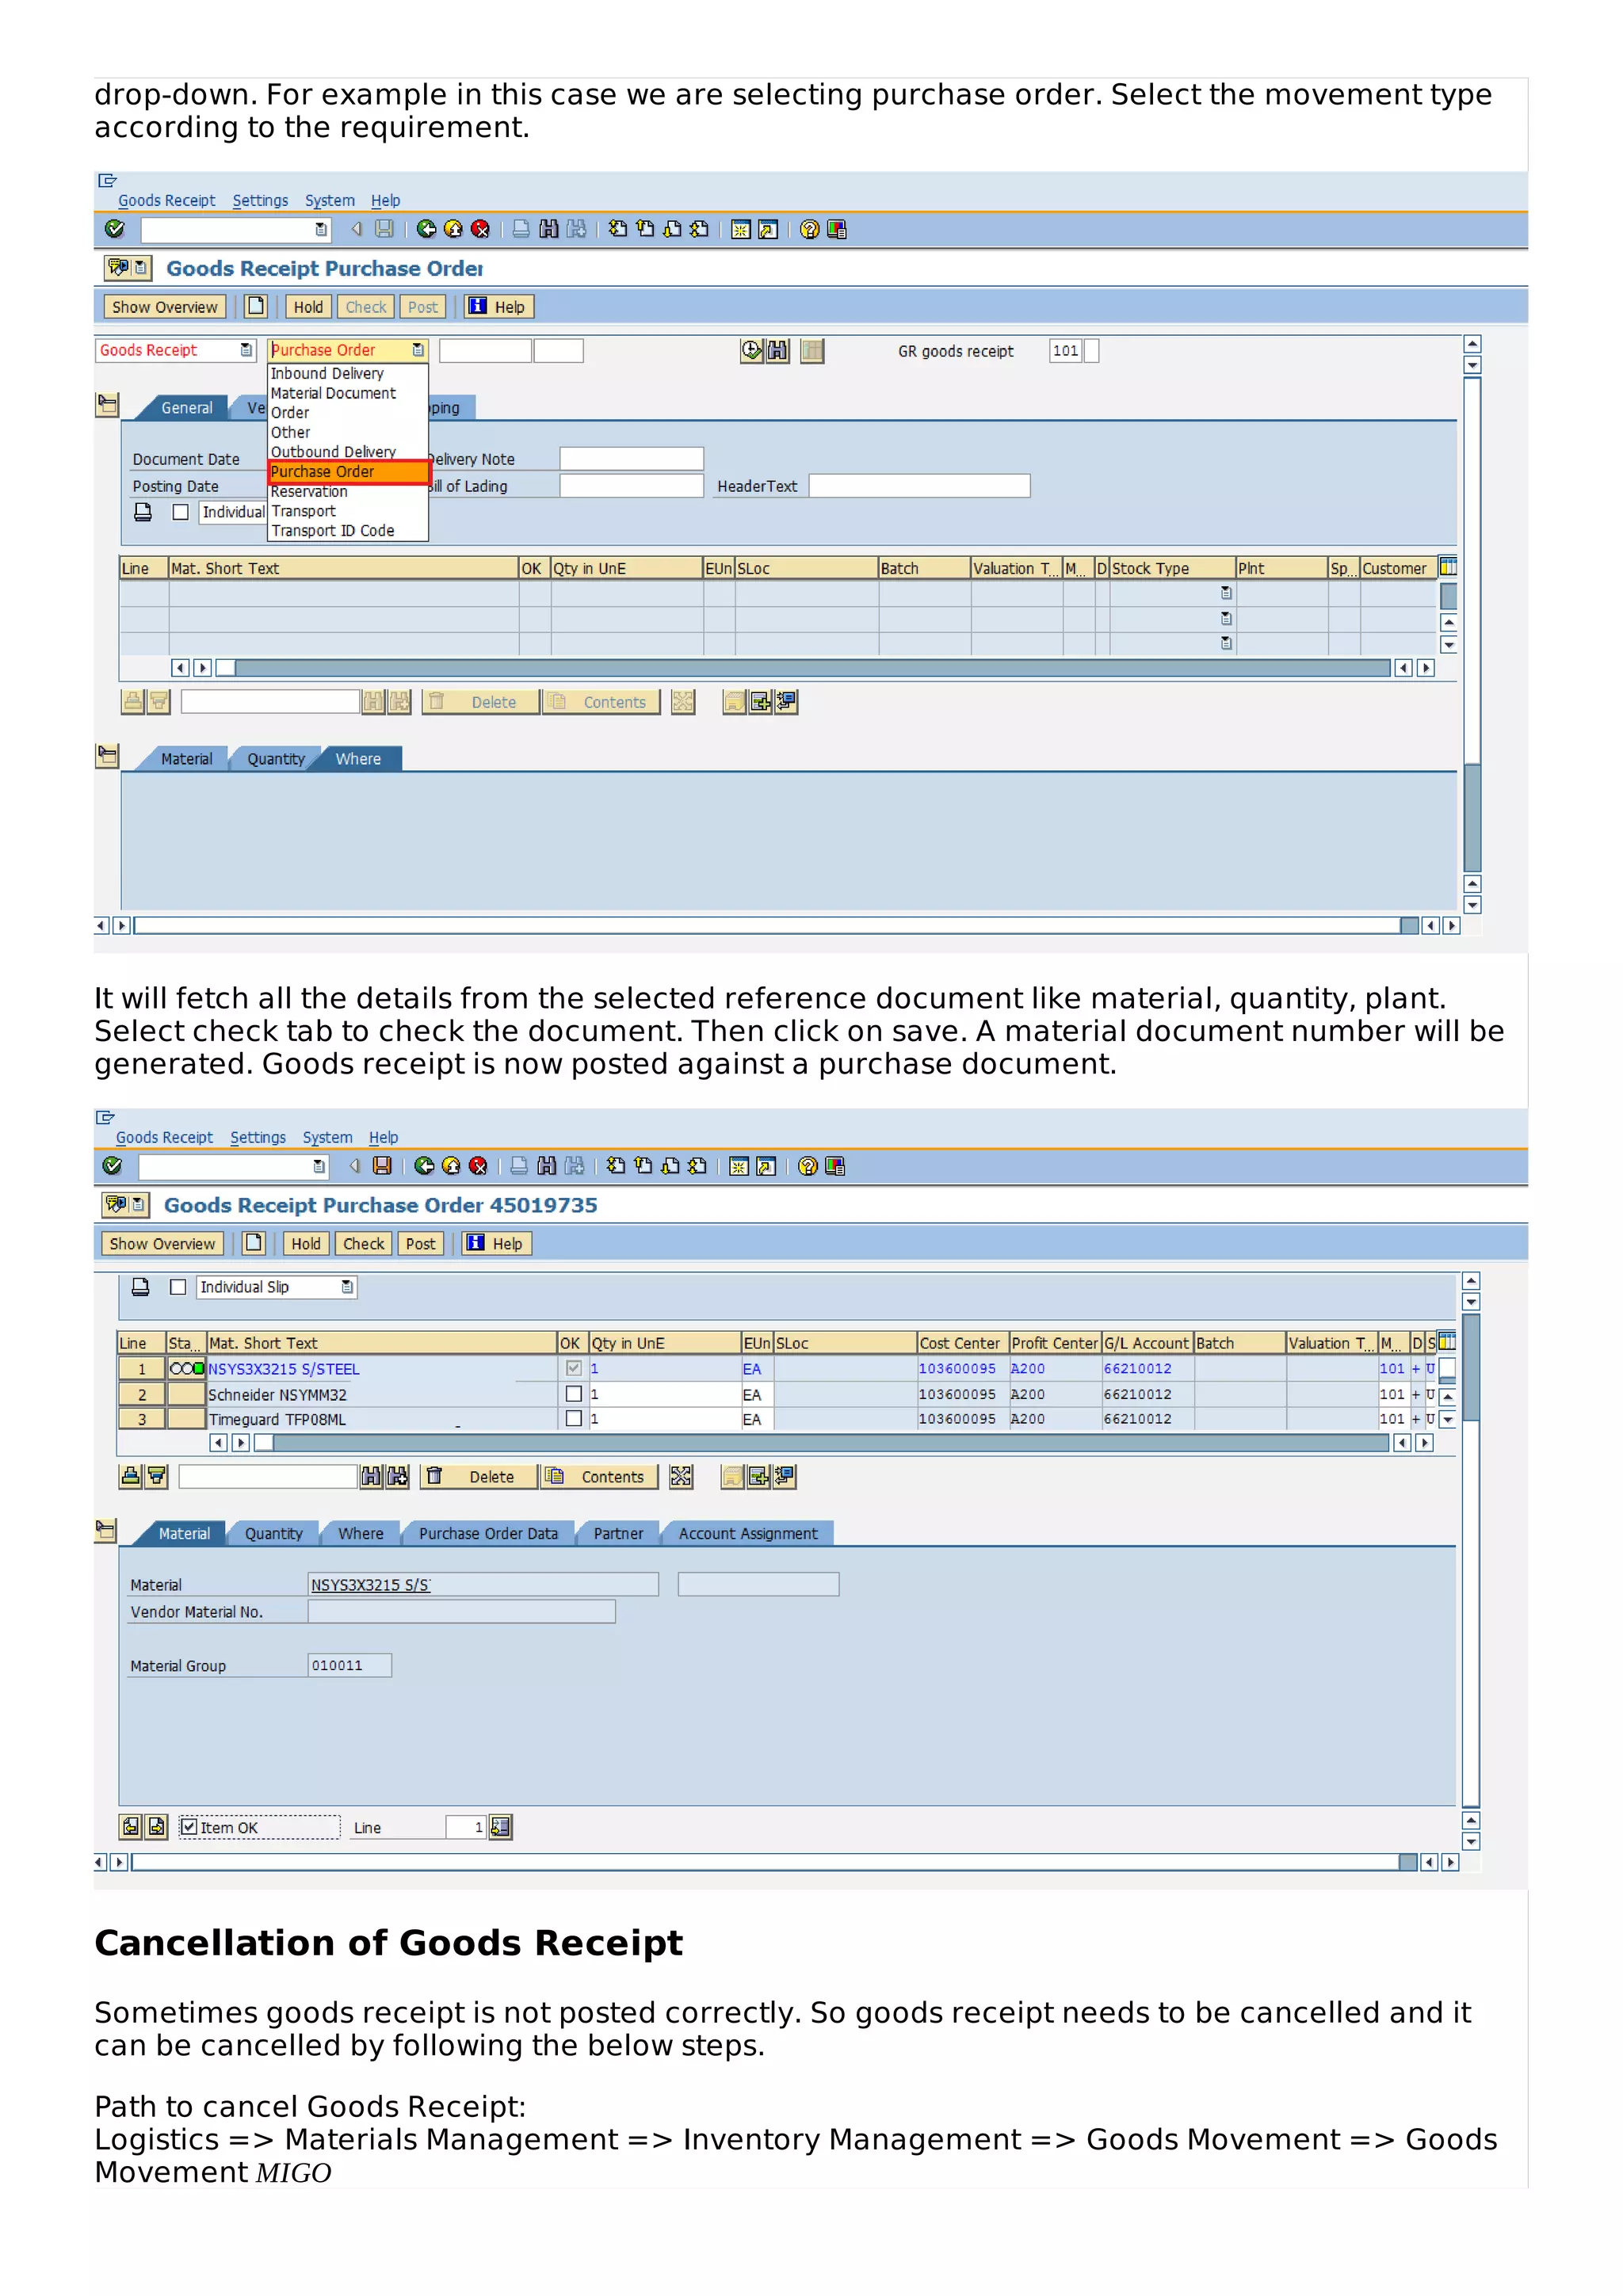Open the Partner tab
The height and width of the screenshot is (2296, 1623).
point(618,1533)
